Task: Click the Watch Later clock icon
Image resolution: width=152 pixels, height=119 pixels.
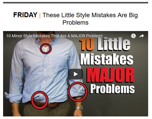Action: coord(133,36)
